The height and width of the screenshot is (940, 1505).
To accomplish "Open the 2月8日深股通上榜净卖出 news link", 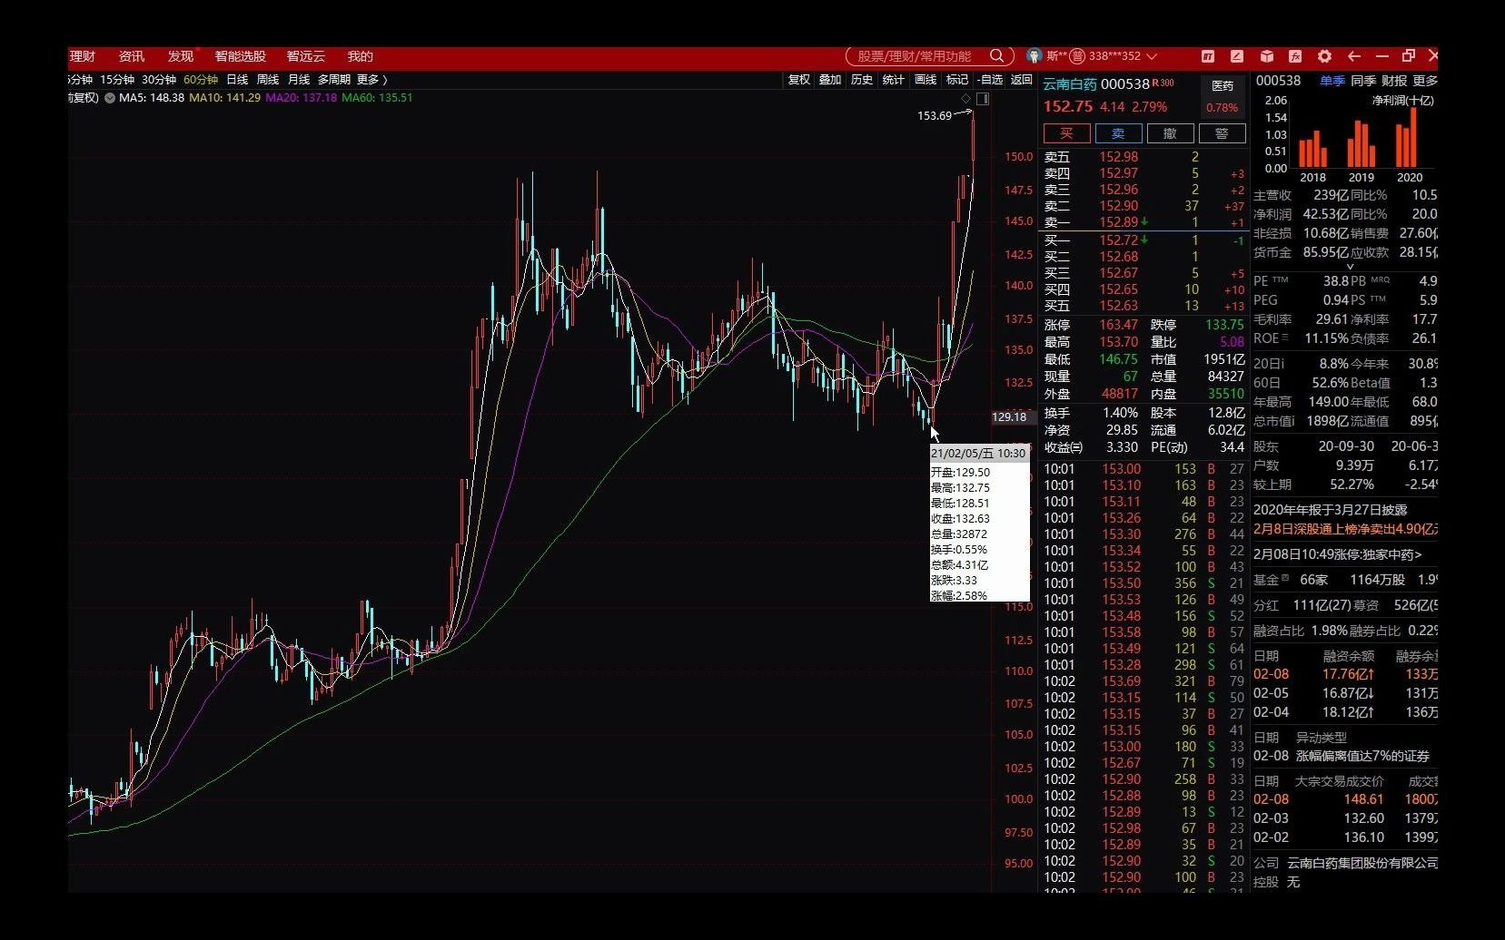I will 1345,529.
